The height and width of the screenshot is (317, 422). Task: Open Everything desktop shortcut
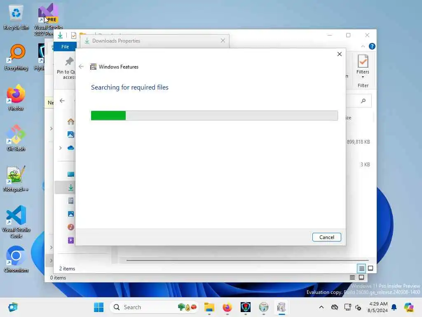click(x=16, y=57)
